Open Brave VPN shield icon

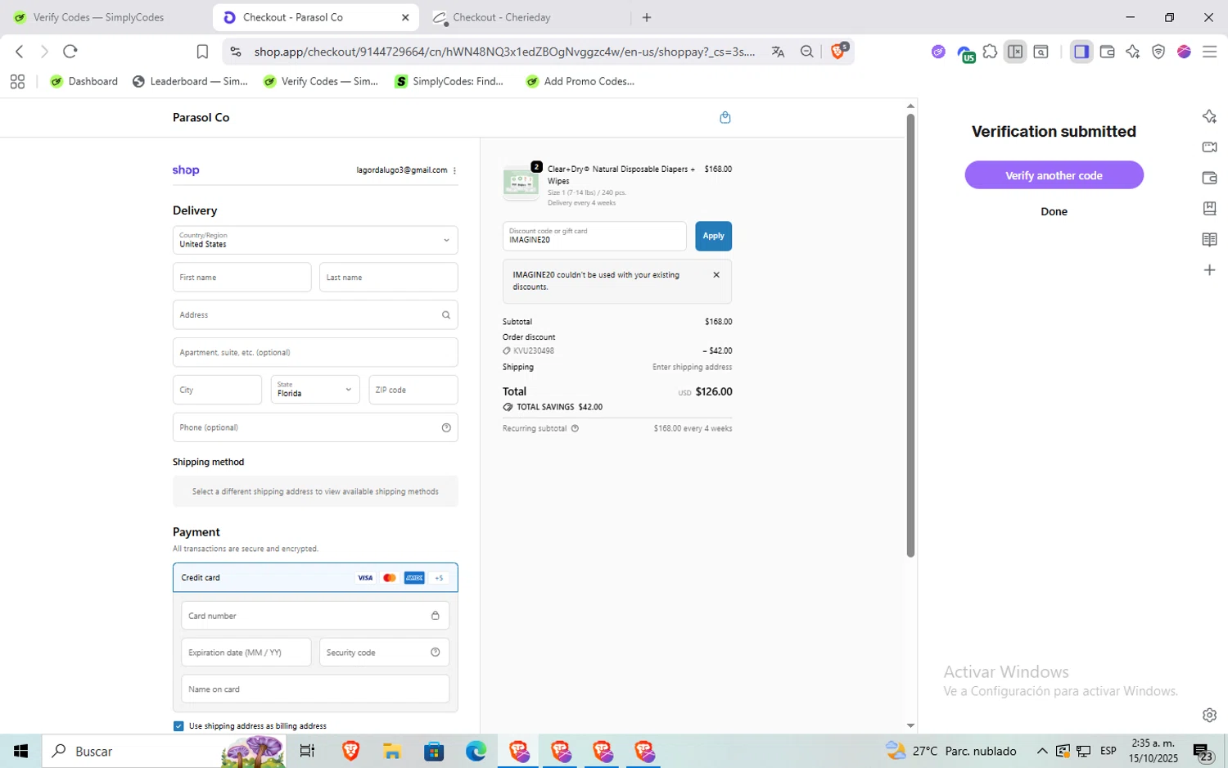(x=1158, y=52)
